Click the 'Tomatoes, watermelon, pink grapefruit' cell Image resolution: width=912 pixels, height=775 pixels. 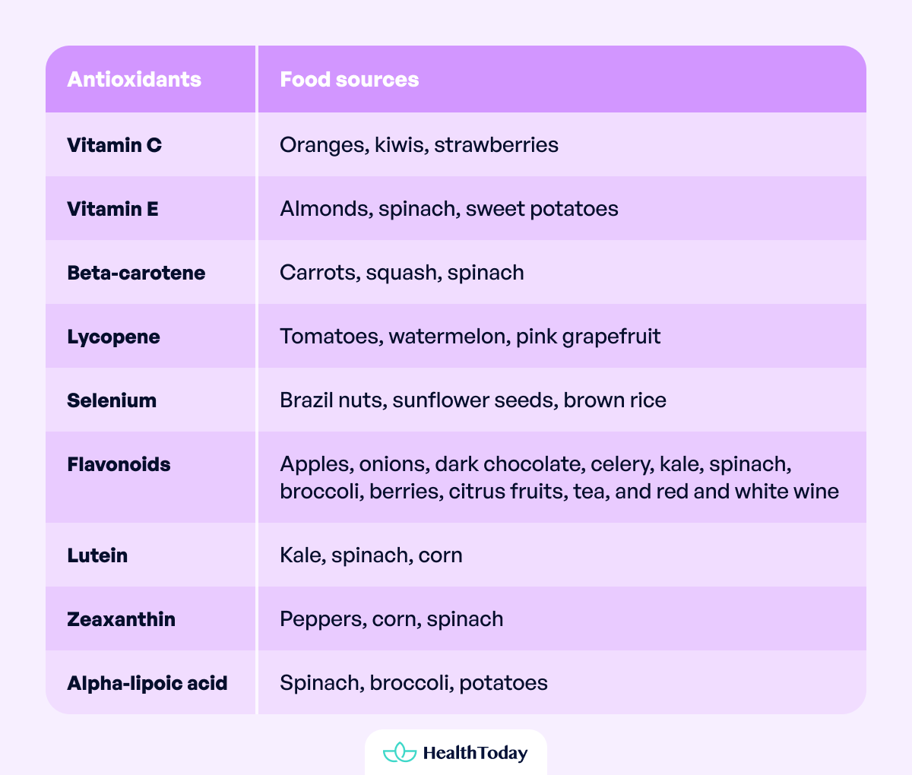pyautogui.click(x=470, y=337)
